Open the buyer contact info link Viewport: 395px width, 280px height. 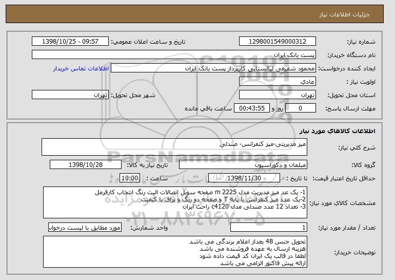[x=81, y=68]
